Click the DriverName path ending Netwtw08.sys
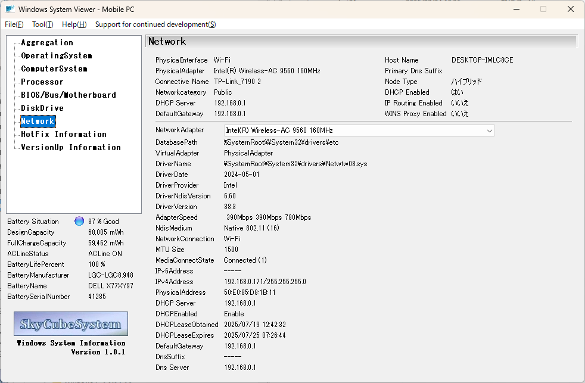This screenshot has width=585, height=383. point(295,164)
